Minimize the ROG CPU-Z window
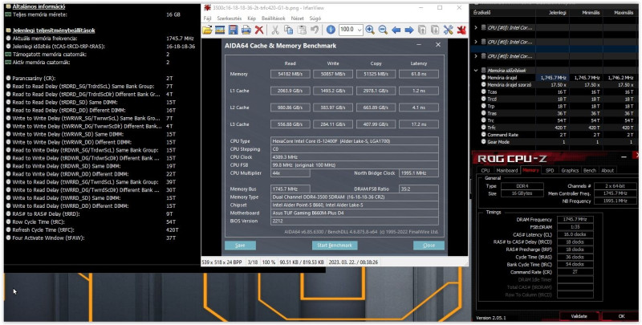This screenshot has height=325, width=642. coord(624,157)
